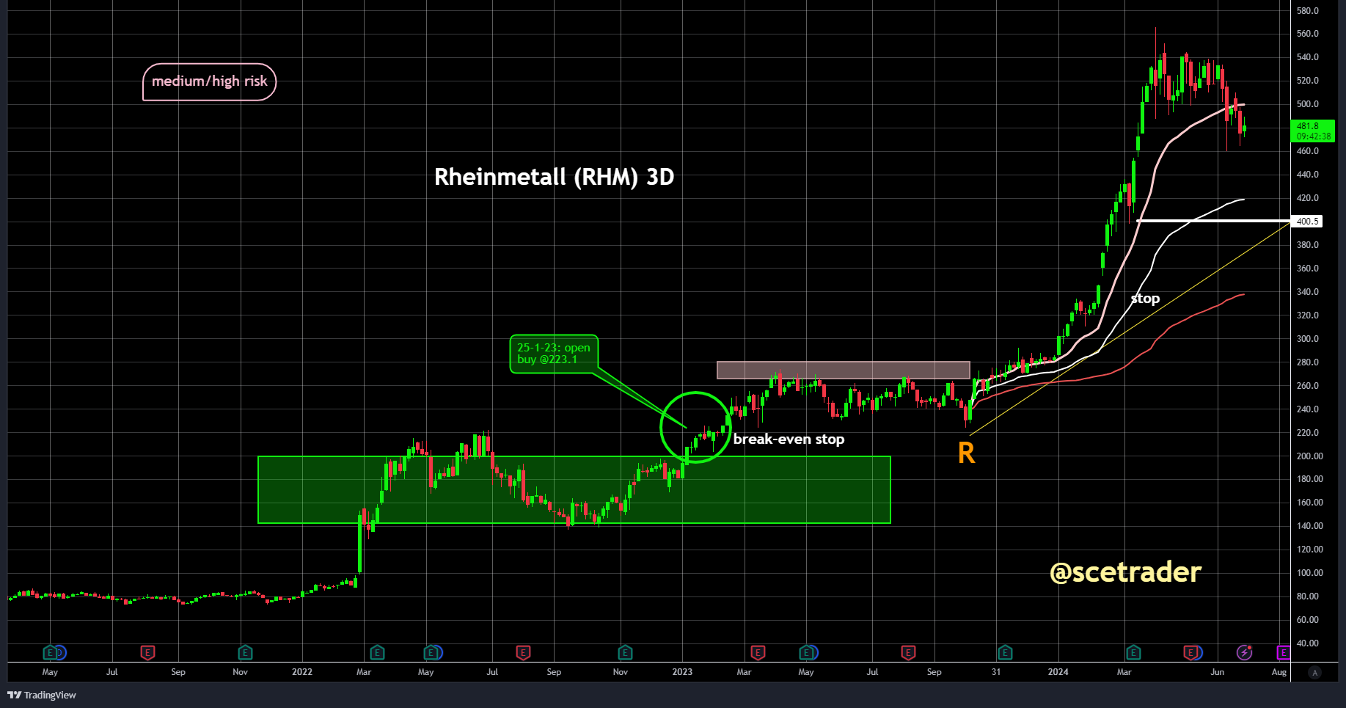Select the 440.0 price scale label
The height and width of the screenshot is (708, 1346).
pos(1307,175)
